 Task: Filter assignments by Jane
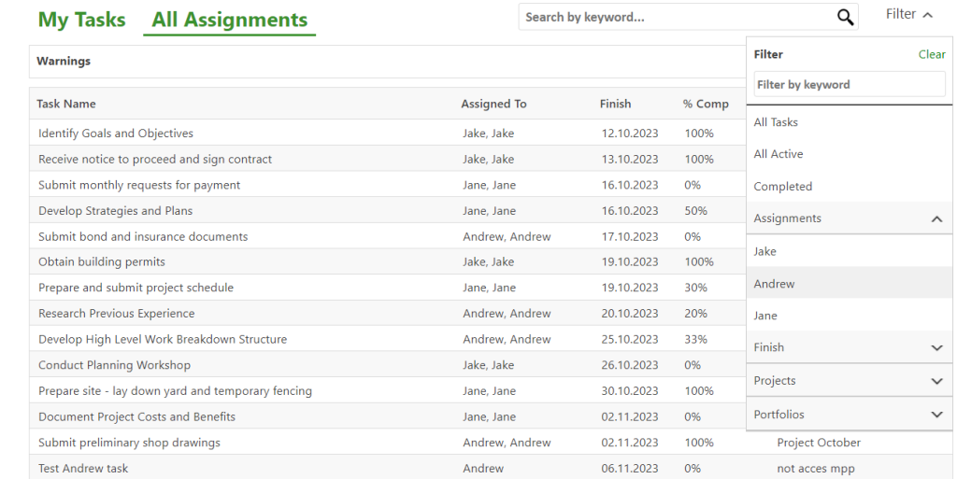[765, 316]
